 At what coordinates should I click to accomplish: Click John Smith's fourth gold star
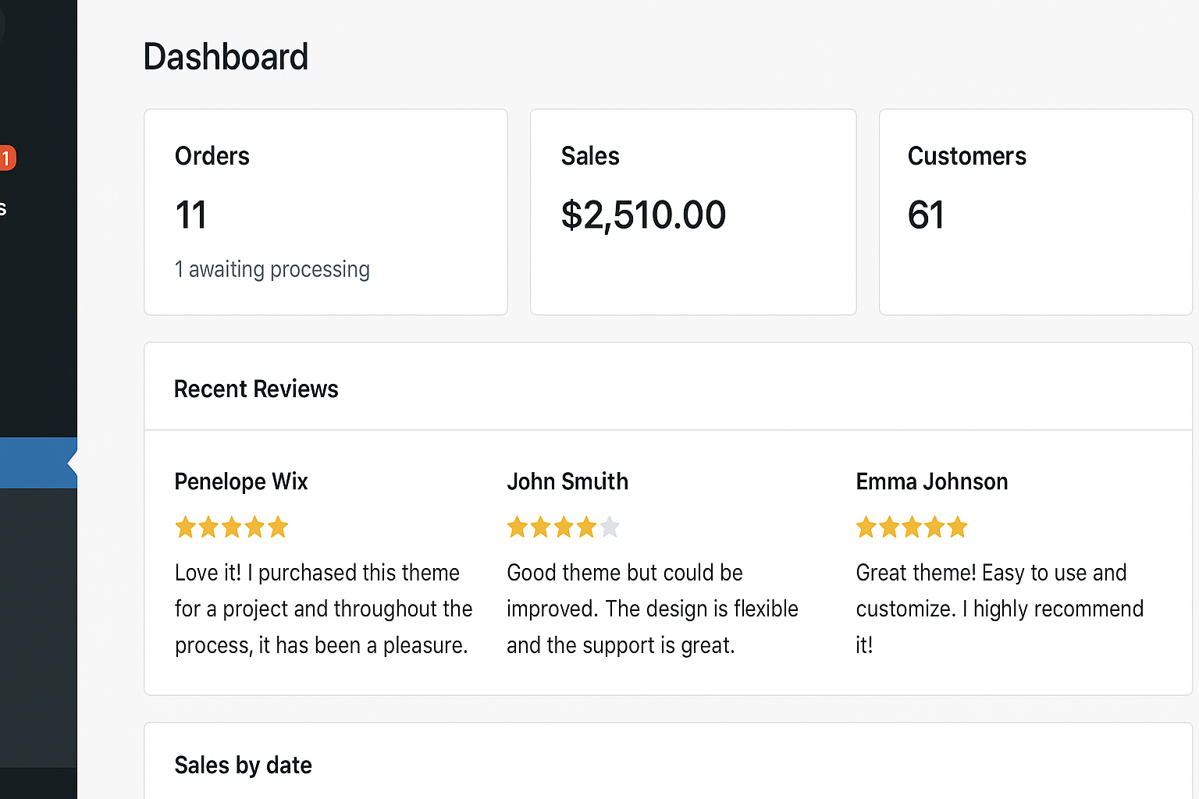(586, 527)
